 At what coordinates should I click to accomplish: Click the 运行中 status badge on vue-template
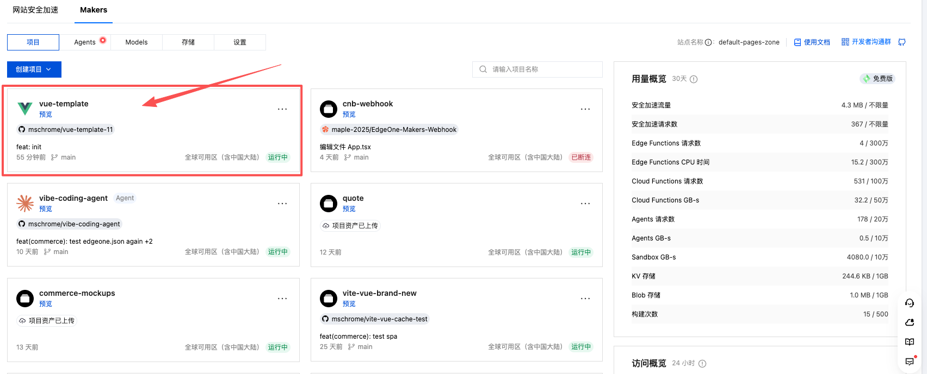[278, 157]
